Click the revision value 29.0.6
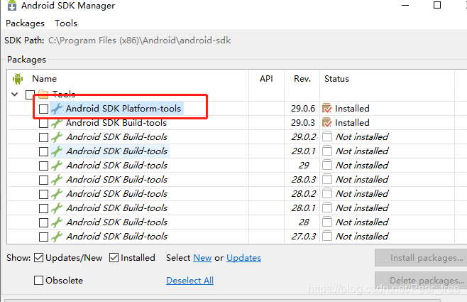Image resolution: width=467 pixels, height=302 pixels. [x=303, y=109]
